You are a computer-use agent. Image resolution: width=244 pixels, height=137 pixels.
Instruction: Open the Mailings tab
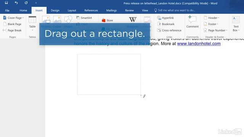[111, 10]
